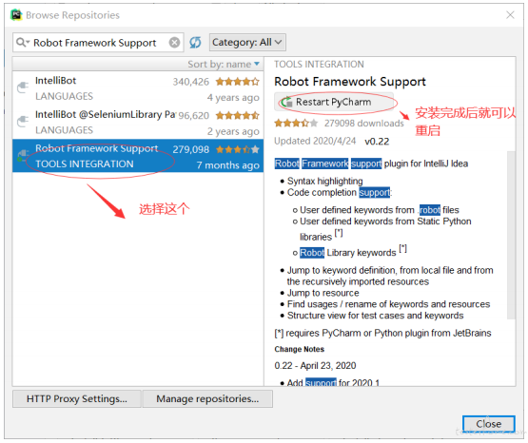
Task: Click the Restart PyCharm button
Action: point(334,102)
